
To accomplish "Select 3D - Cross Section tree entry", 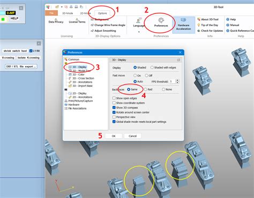I will pos(81,78).
